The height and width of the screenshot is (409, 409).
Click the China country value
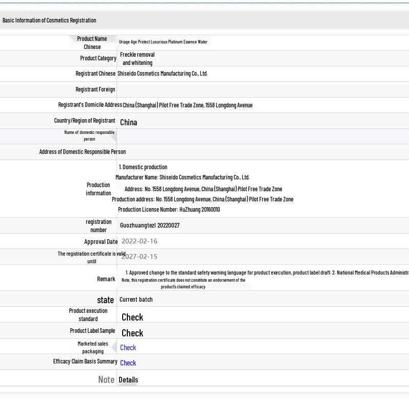point(128,122)
